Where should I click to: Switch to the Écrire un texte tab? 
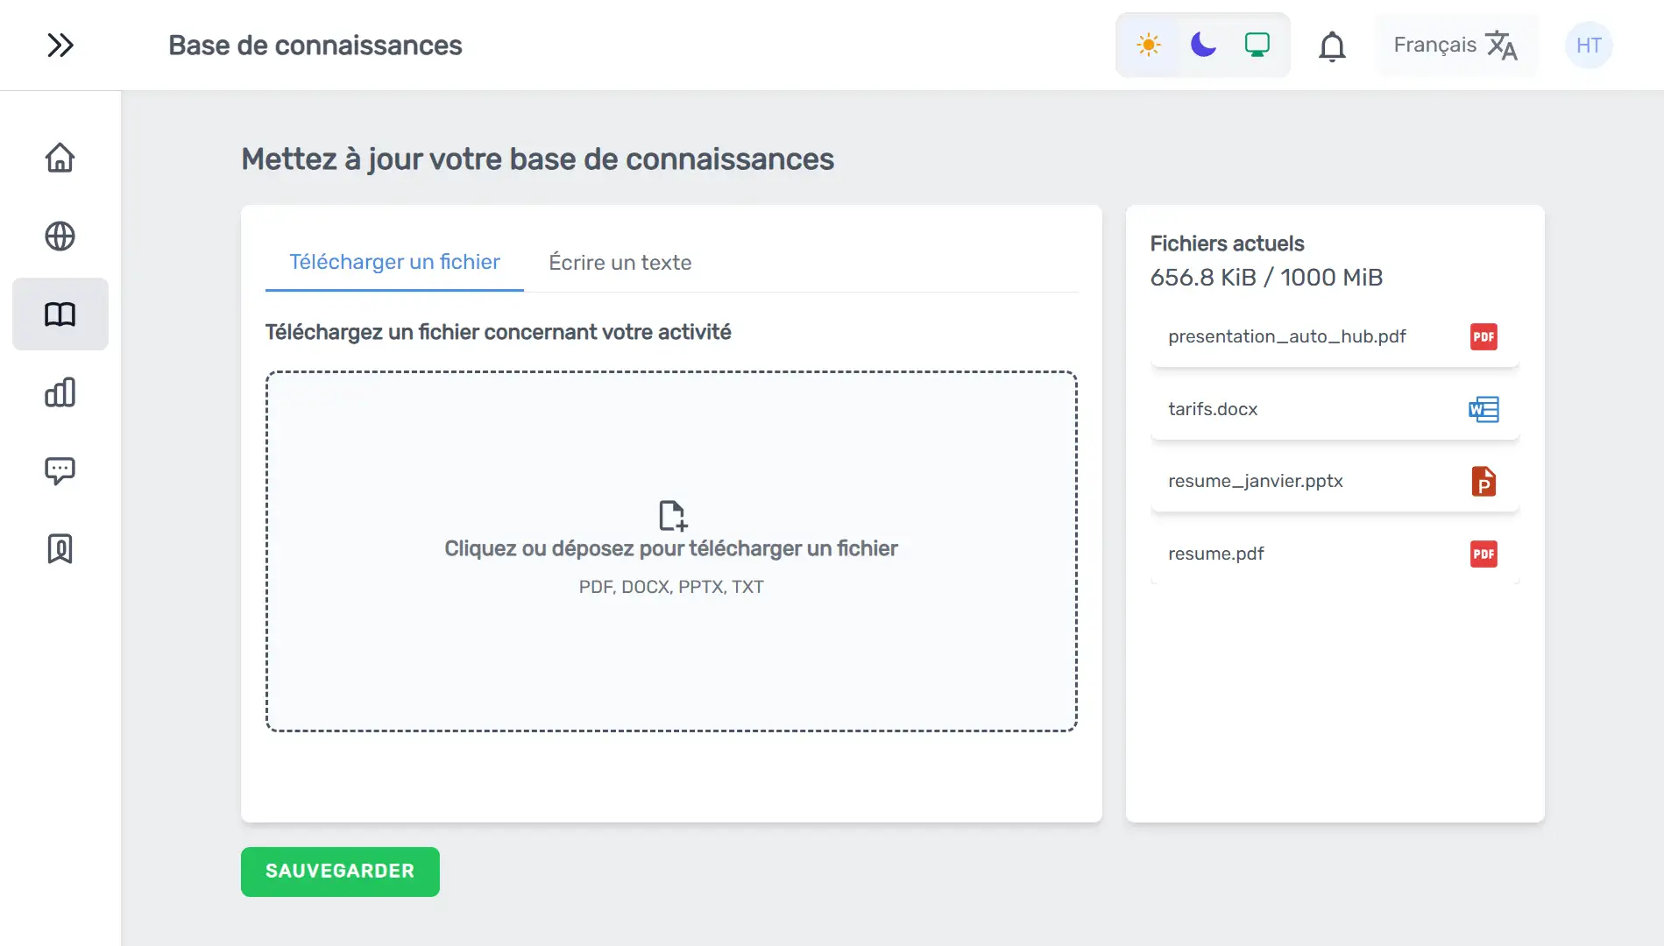[620, 262]
